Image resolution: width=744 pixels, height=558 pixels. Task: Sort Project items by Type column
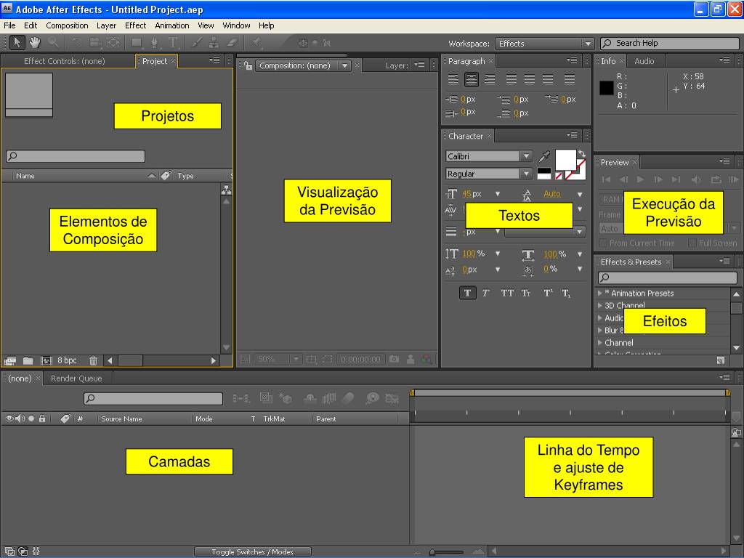[185, 176]
